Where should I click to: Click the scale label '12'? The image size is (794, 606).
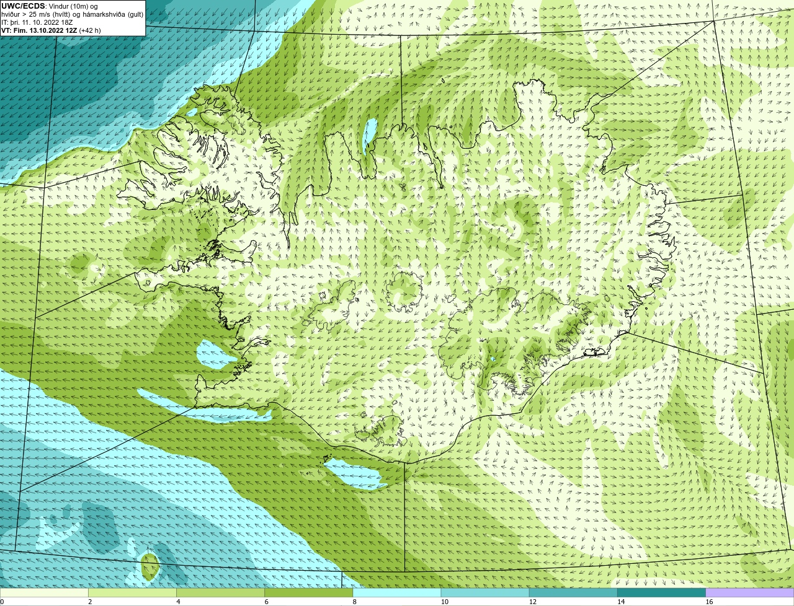pos(533,602)
